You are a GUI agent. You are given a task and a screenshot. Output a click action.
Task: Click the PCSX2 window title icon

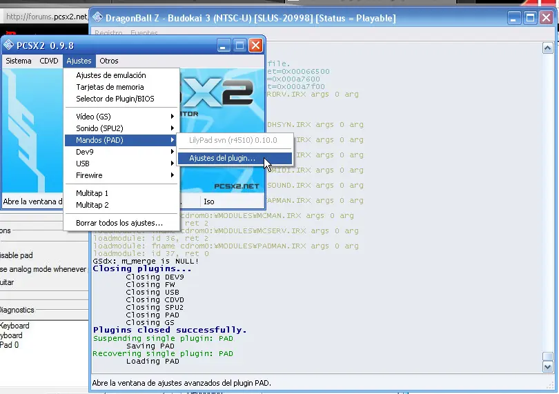[8, 46]
